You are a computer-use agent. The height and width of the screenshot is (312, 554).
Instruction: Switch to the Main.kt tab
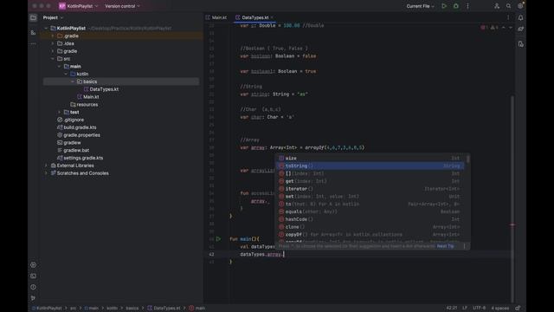tap(216, 17)
